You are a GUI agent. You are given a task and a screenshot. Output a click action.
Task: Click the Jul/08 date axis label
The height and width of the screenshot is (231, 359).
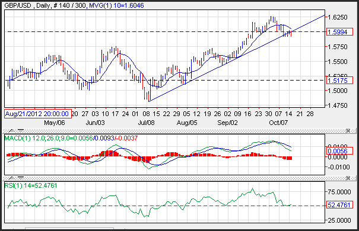click(x=147, y=123)
